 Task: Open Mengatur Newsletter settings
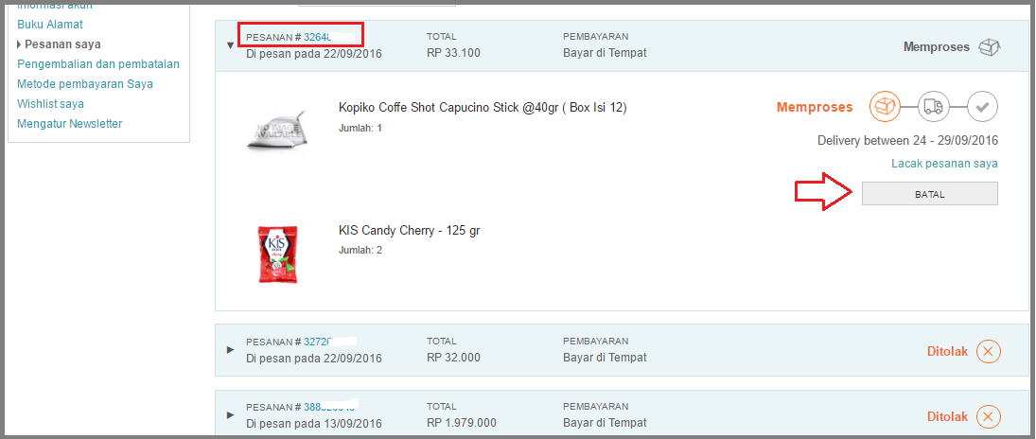(x=69, y=124)
